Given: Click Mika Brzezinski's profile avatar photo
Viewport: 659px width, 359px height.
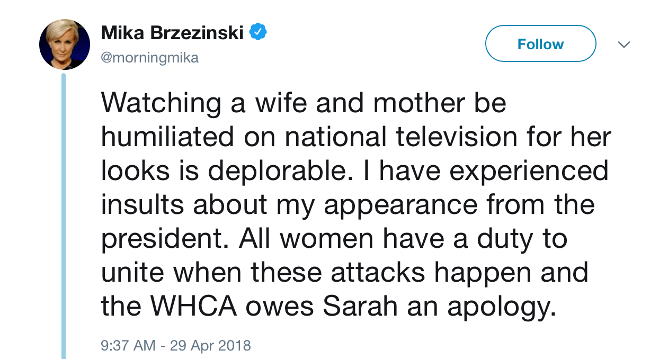Looking at the screenshot, I should click(65, 44).
